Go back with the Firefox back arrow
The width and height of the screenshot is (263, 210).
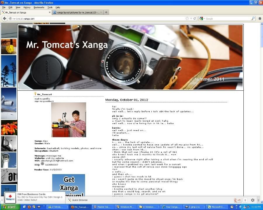(x=5, y=19)
